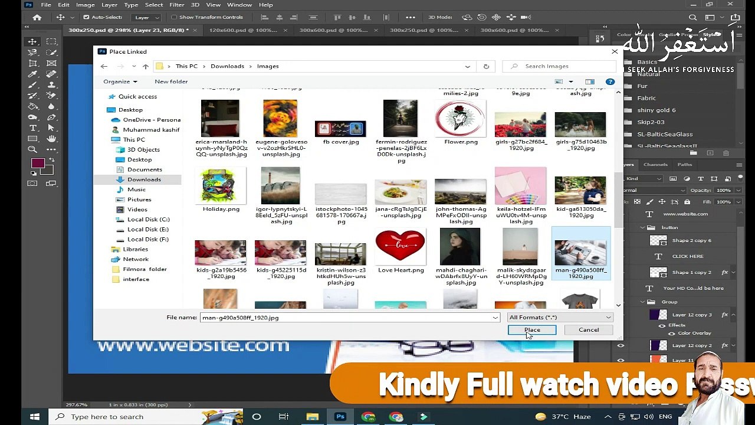Screen dimensions: 755x425
Task: Toggle visibility of Effects on Layer 12 copy 3
Action: (x=662, y=325)
